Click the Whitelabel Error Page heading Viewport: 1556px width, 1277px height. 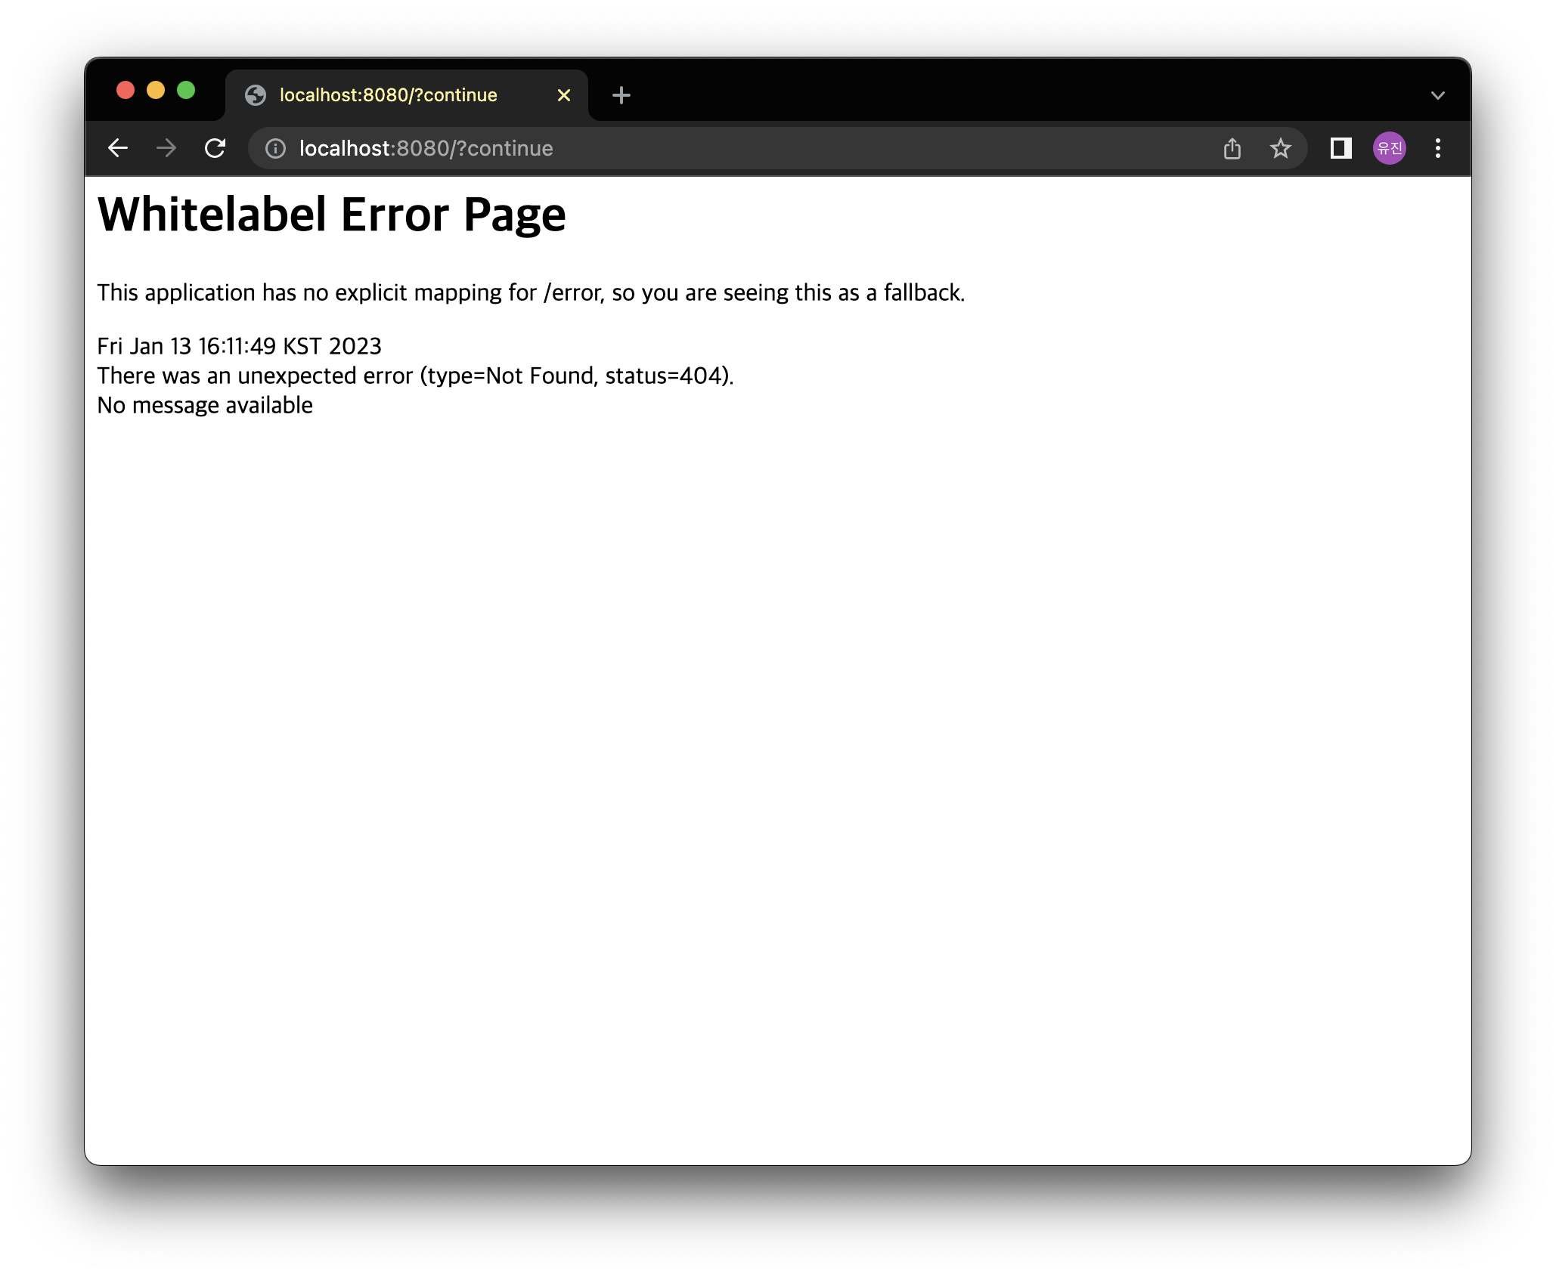tap(332, 215)
